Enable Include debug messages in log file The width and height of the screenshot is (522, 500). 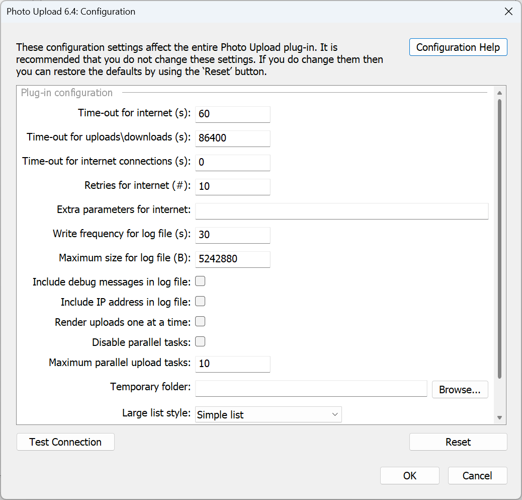[x=200, y=281]
